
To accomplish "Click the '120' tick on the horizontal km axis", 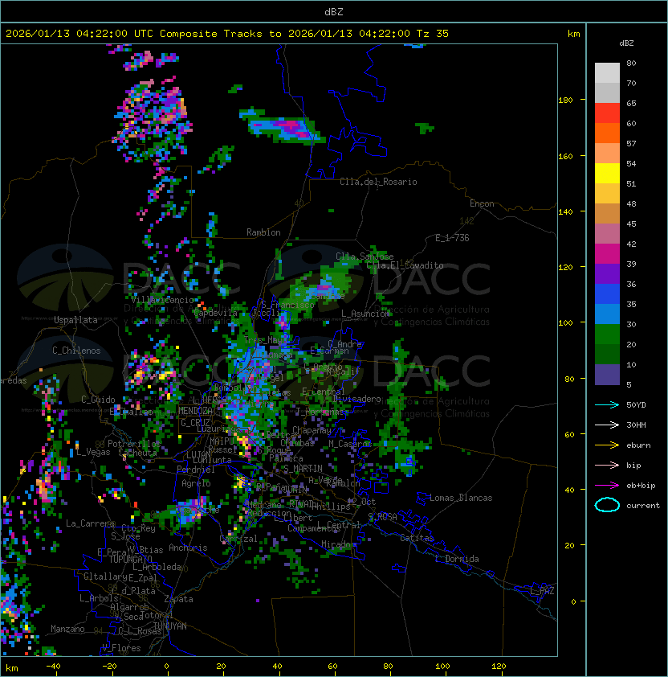I will tap(499, 667).
